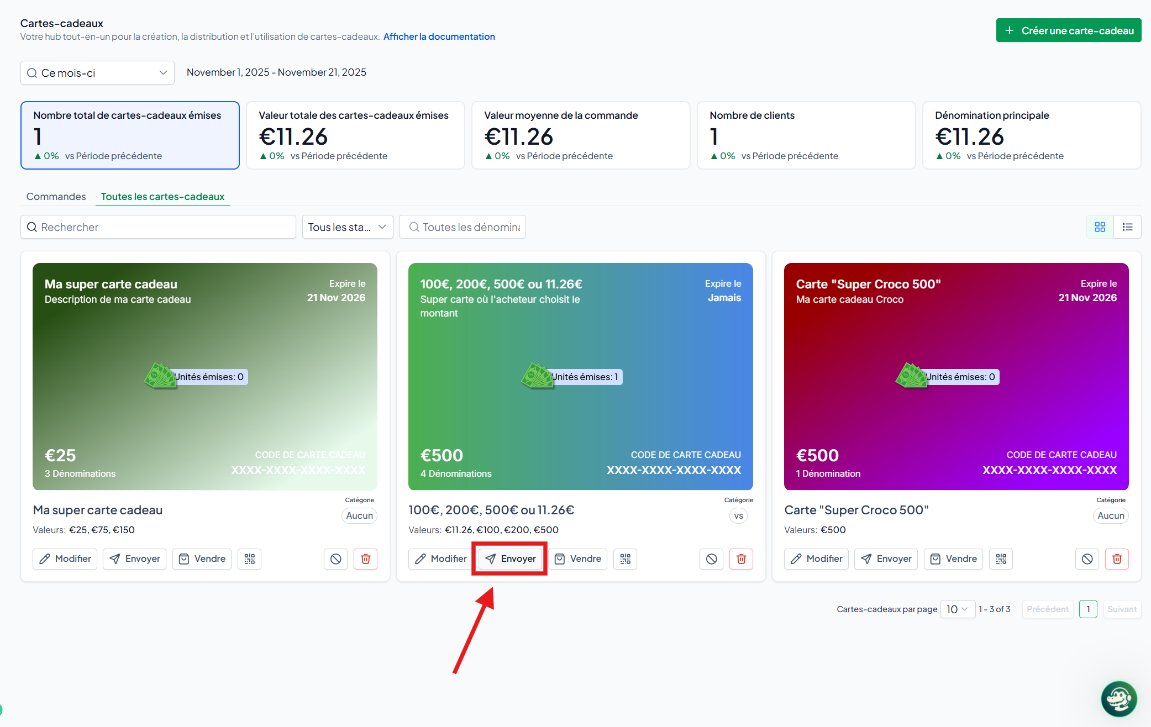Show QR code for 100€, 200€, 500€ card
Screen dimensions: 1151x727
coord(625,559)
